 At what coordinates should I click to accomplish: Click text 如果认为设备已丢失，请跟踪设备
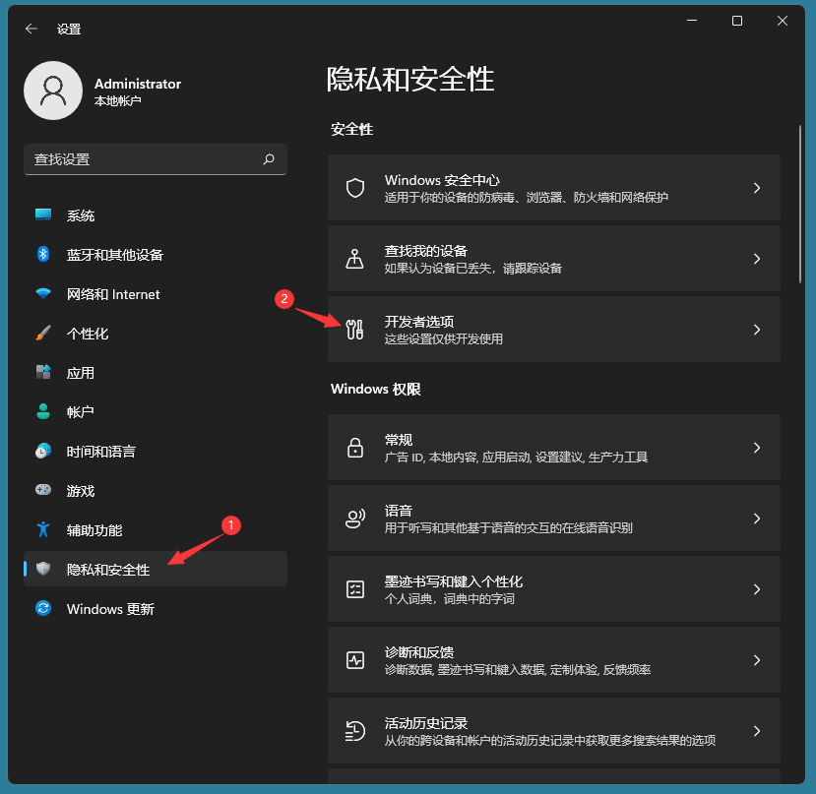click(473, 268)
